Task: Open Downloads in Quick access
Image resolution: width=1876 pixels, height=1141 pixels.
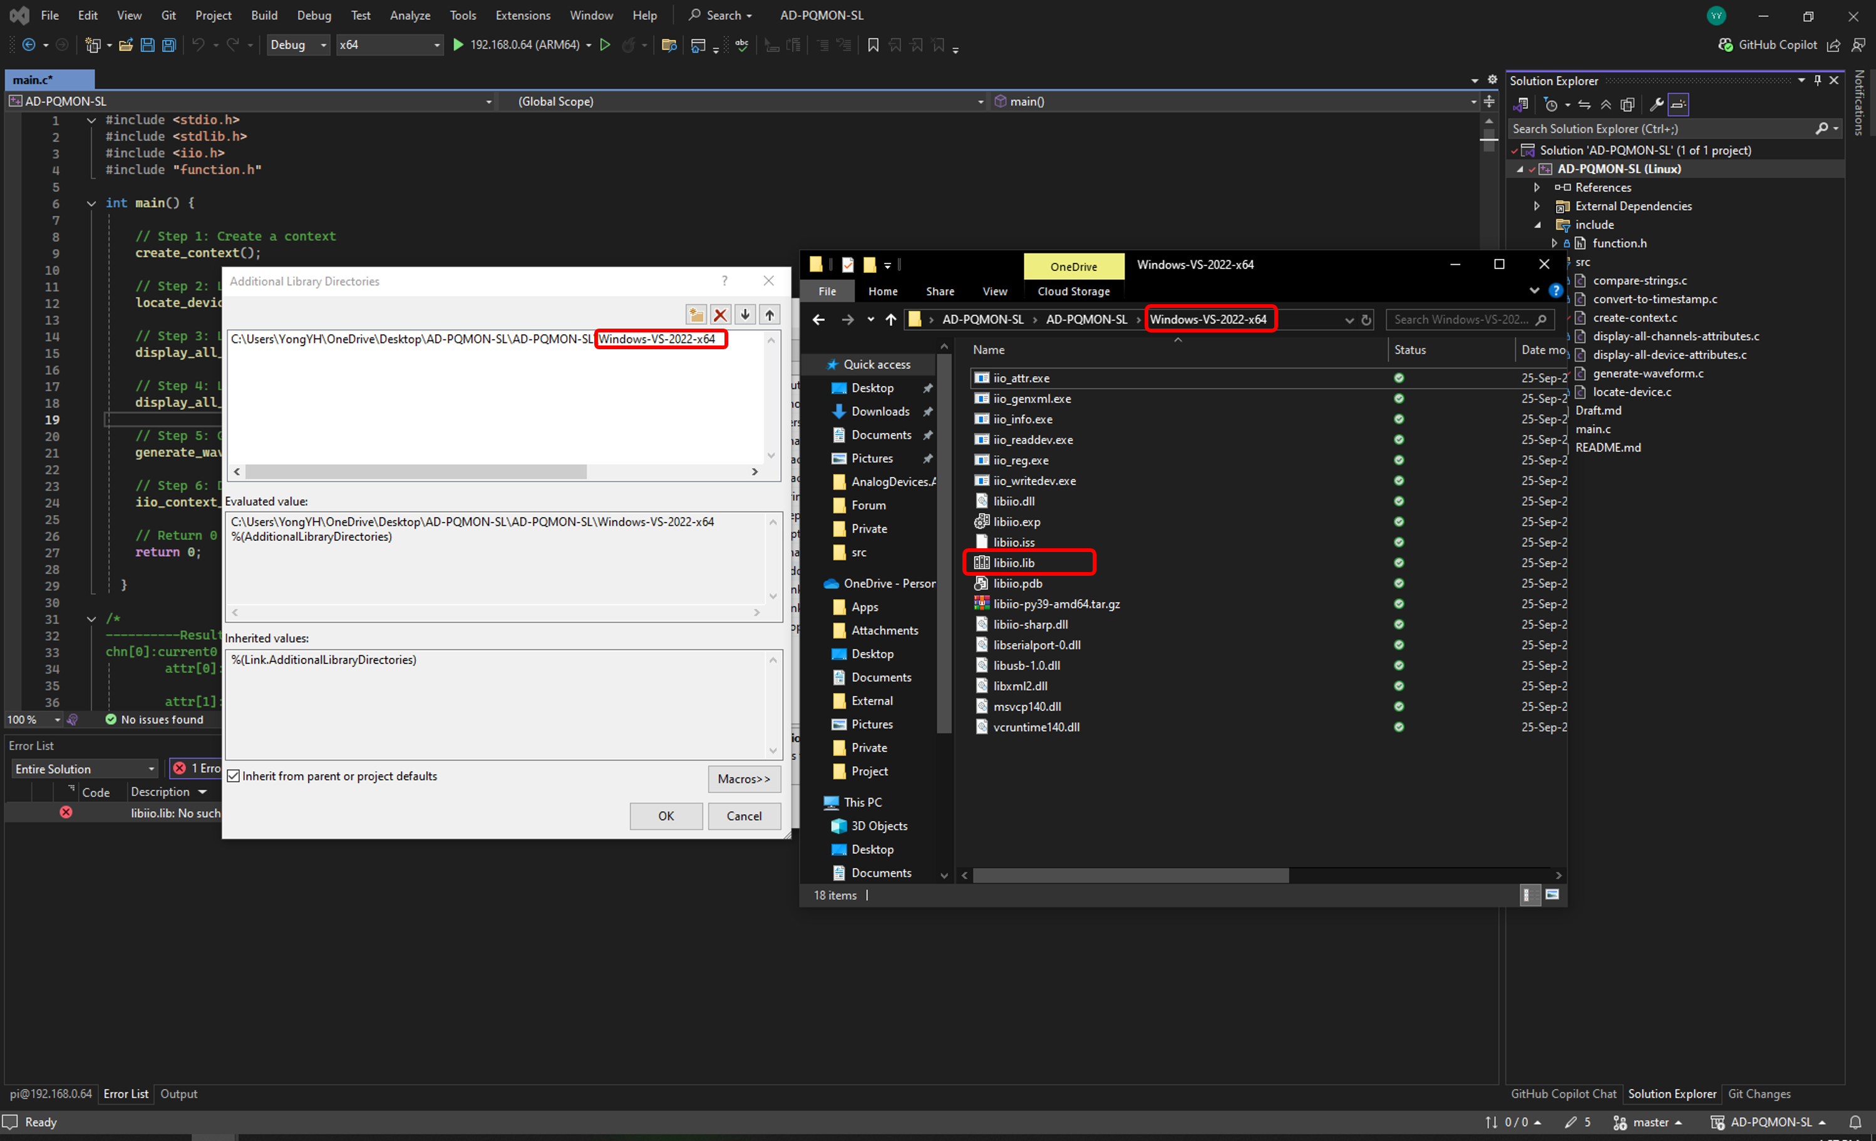Action: [880, 412]
